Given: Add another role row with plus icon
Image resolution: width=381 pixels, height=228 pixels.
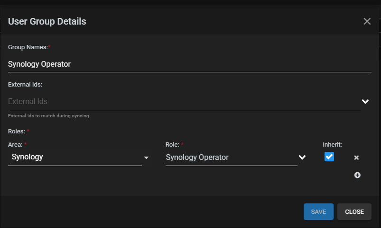Looking at the screenshot, I should pos(357,175).
